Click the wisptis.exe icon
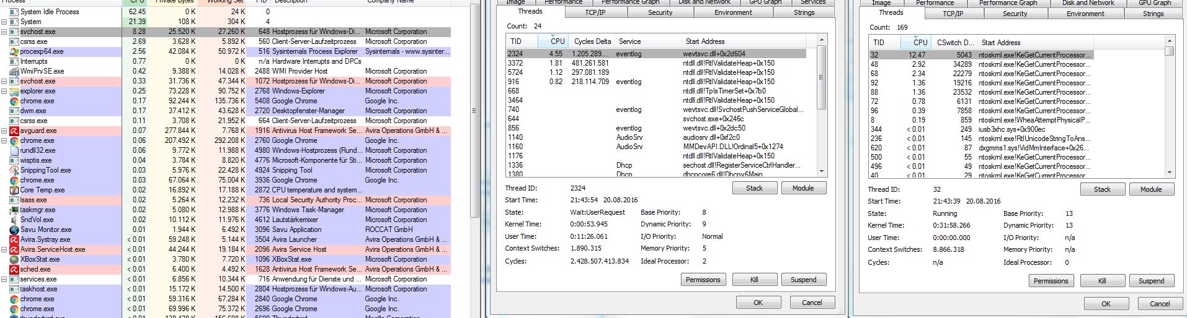Image resolution: width=1187 pixels, height=318 pixels. 14,160
